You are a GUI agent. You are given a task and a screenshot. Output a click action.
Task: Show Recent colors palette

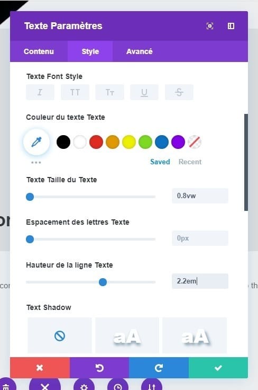[x=190, y=162]
